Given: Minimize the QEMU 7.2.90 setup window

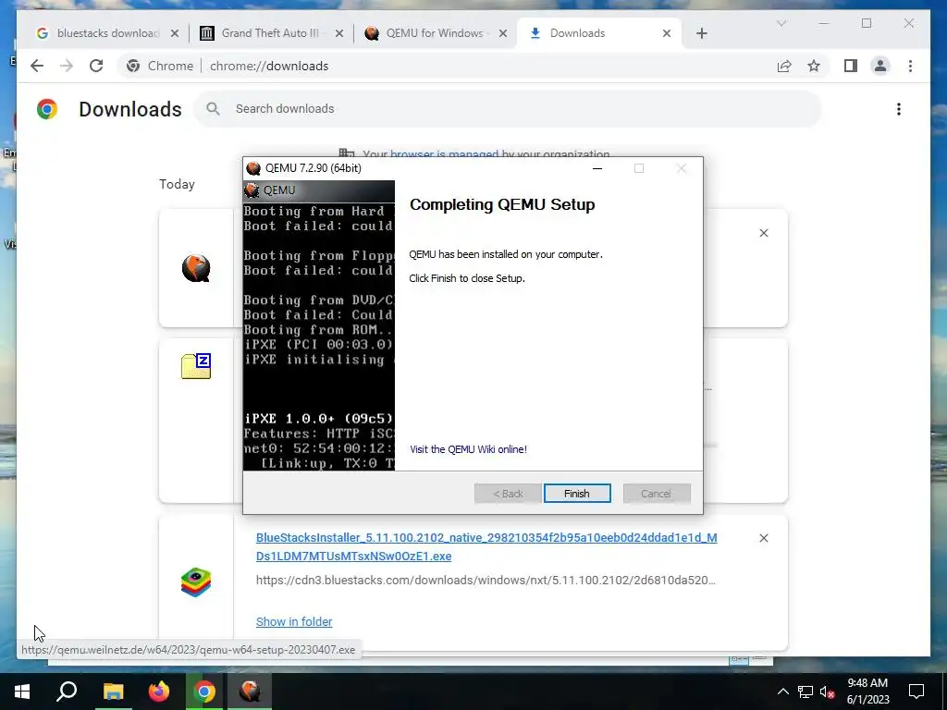Looking at the screenshot, I should coord(597,168).
